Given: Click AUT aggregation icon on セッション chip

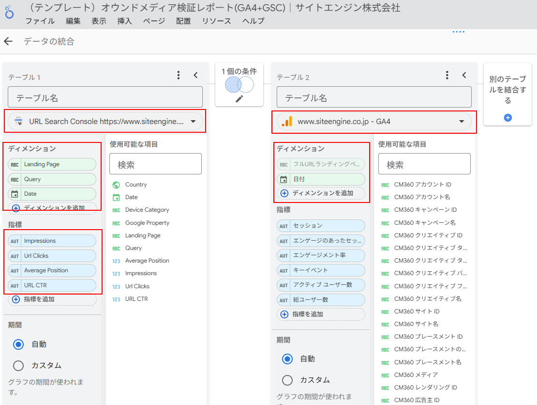Looking at the screenshot, I should click(x=283, y=226).
